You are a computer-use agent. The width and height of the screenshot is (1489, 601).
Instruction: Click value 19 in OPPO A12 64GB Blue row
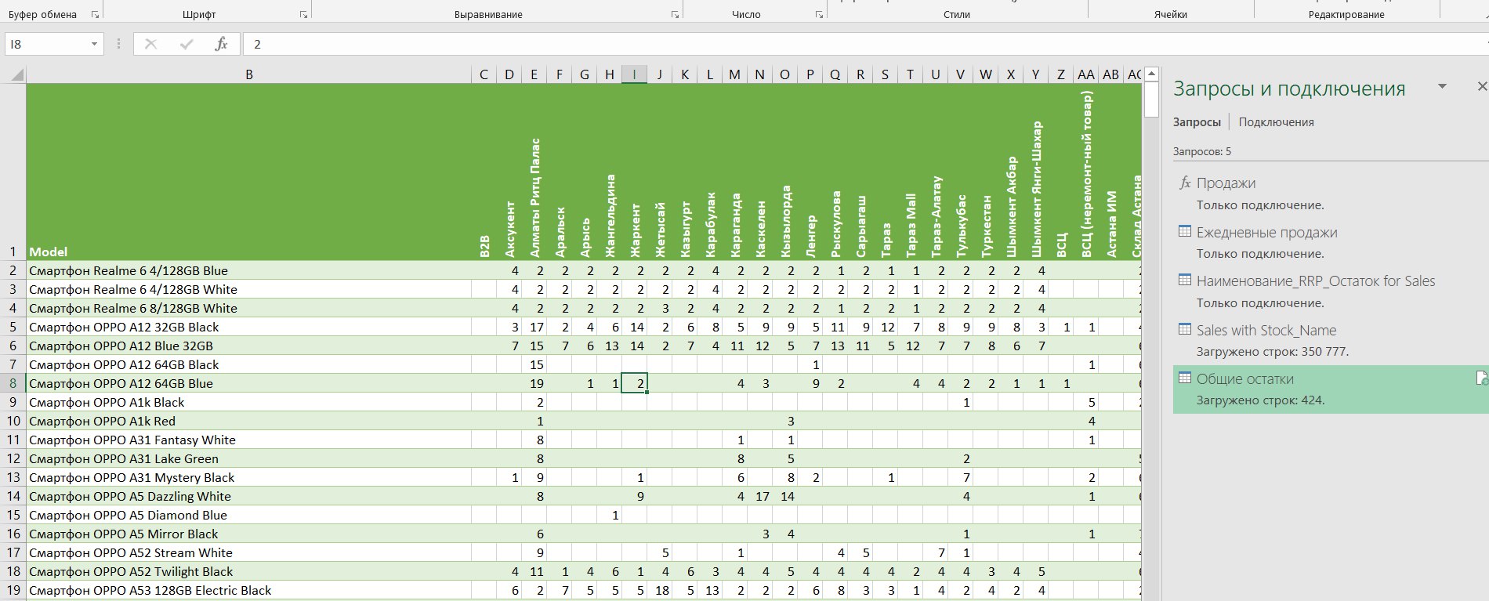[x=534, y=383]
